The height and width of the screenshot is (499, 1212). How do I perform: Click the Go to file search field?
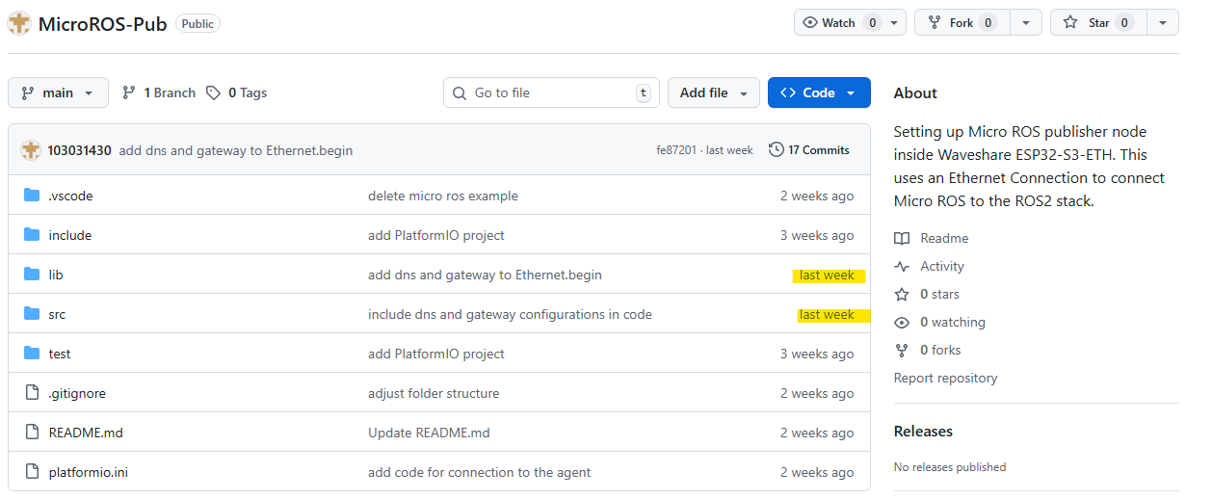coord(549,93)
